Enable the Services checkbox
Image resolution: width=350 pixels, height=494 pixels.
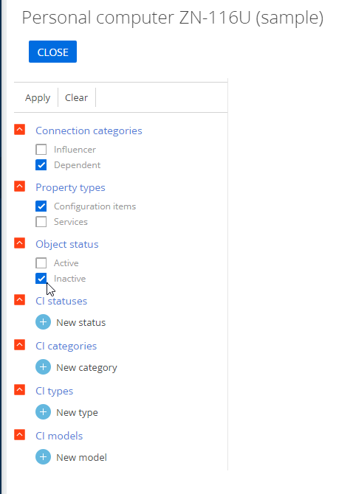41,222
